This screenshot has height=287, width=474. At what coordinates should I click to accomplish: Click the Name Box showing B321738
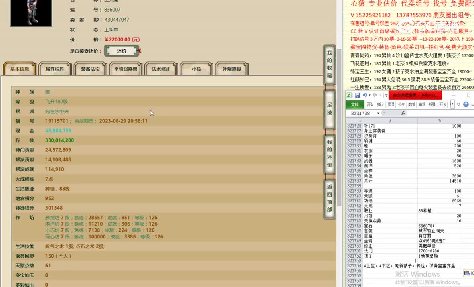click(x=361, y=113)
